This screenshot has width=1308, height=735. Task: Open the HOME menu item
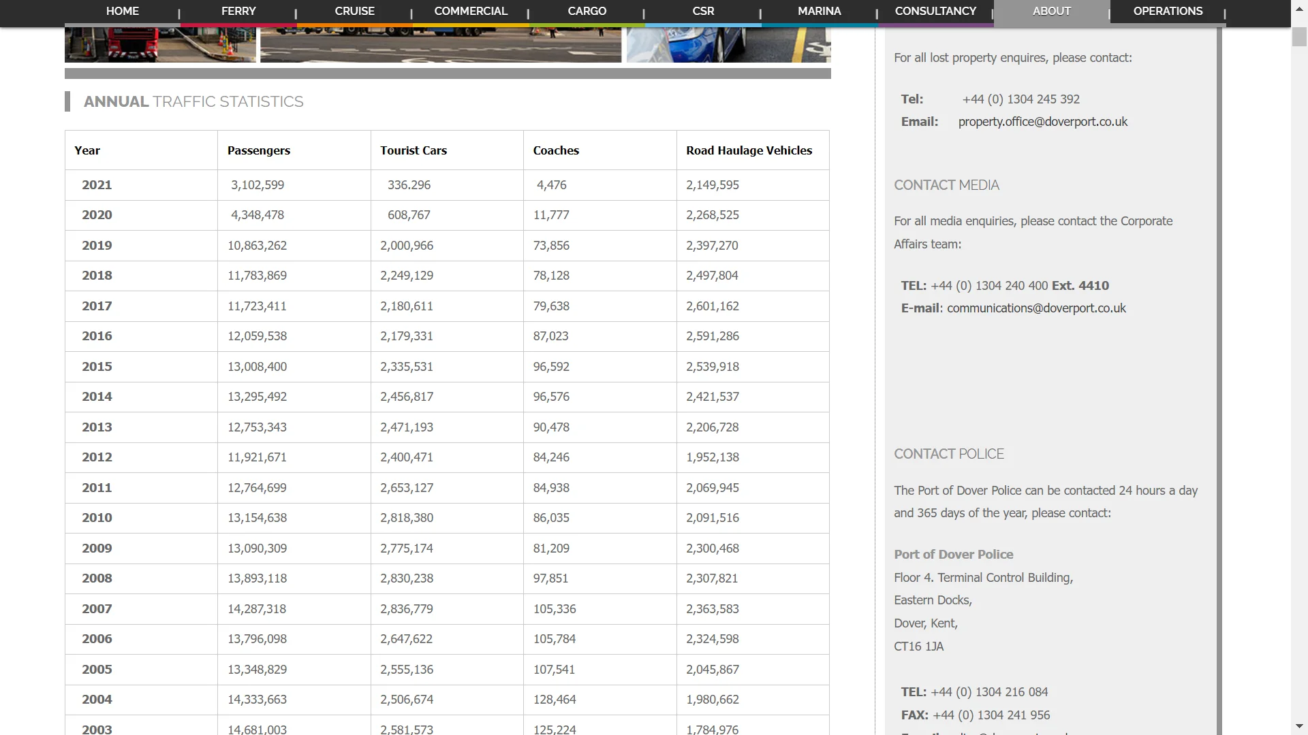pyautogui.click(x=123, y=12)
